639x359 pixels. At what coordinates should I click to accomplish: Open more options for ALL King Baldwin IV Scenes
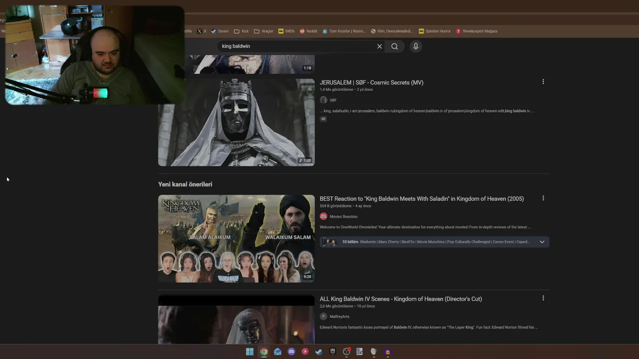(543, 298)
